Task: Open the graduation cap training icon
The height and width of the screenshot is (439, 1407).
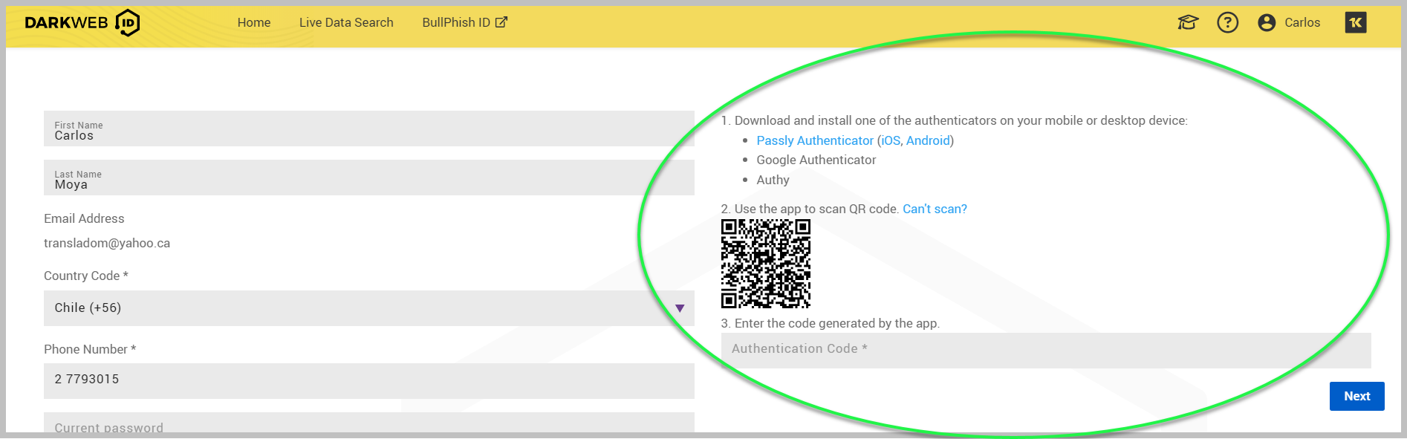Action: pyautogui.click(x=1188, y=23)
